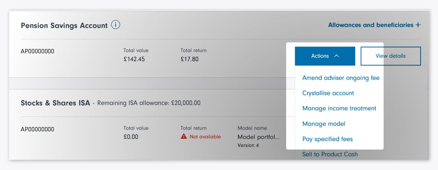Screen dimensions: 438x170
Task: Expand Allowances and beneficiaries section
Action: coord(374,25)
